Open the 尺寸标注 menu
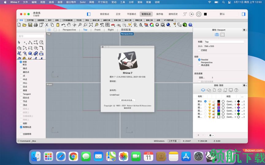This screenshot has height=165, width=265. [x=103, y=2]
